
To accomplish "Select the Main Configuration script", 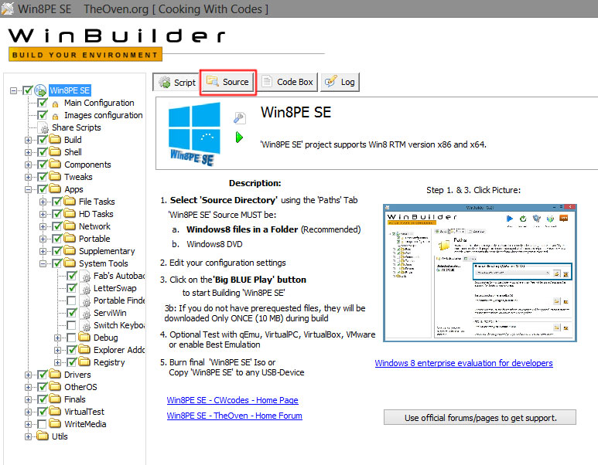I will pos(99,103).
